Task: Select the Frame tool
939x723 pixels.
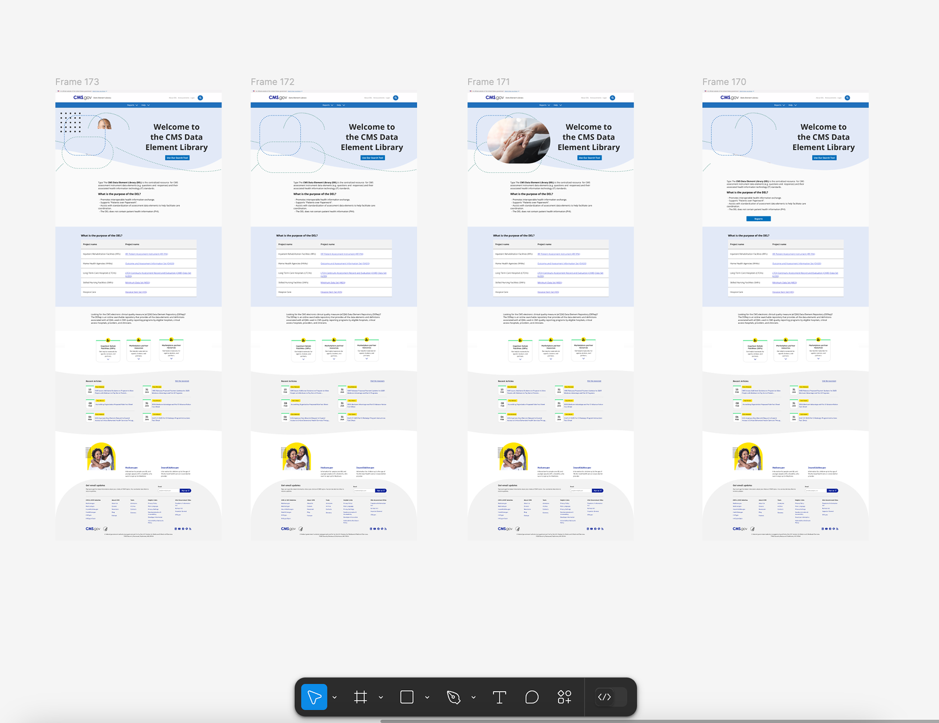Action: pos(360,697)
